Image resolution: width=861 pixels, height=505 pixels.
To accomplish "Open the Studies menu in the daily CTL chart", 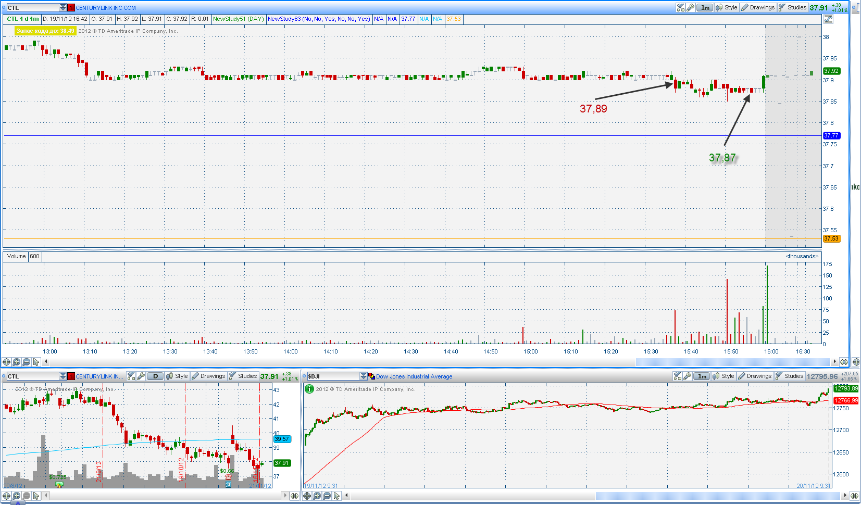I will point(243,376).
